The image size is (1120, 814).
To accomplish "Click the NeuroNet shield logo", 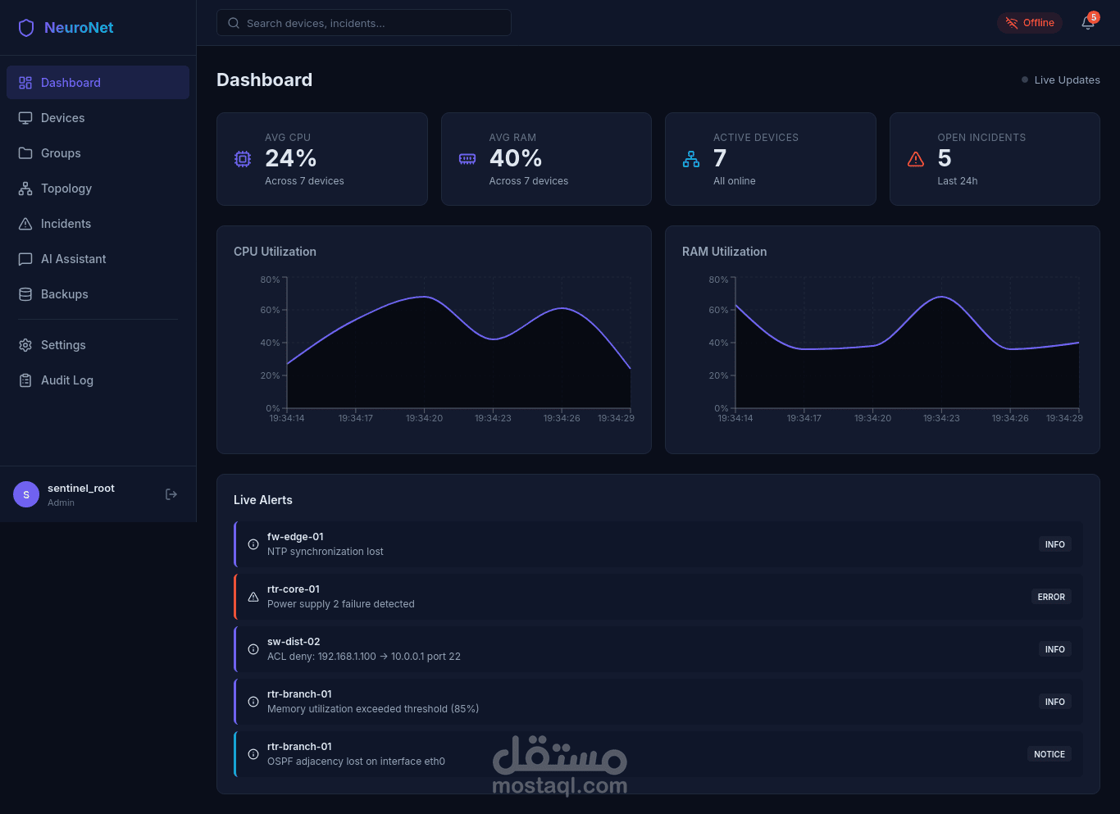I will click(26, 28).
